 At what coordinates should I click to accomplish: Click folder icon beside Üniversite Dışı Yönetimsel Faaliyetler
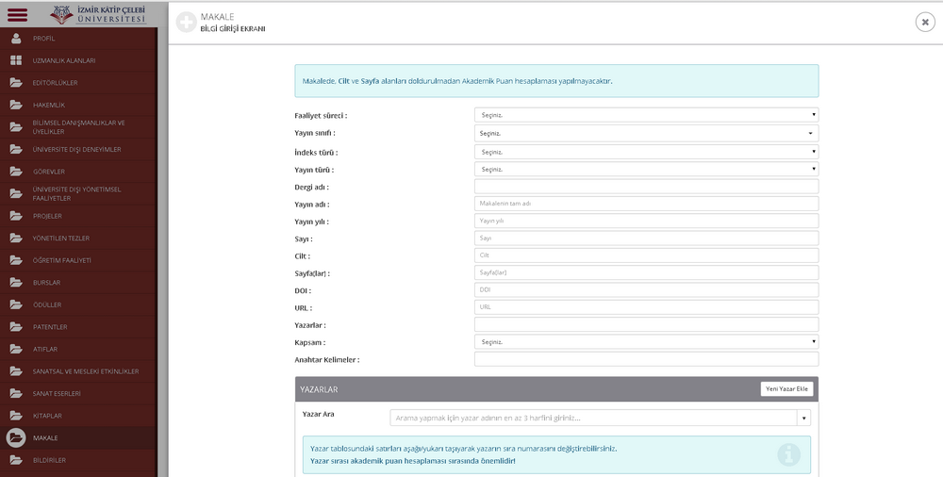16,193
